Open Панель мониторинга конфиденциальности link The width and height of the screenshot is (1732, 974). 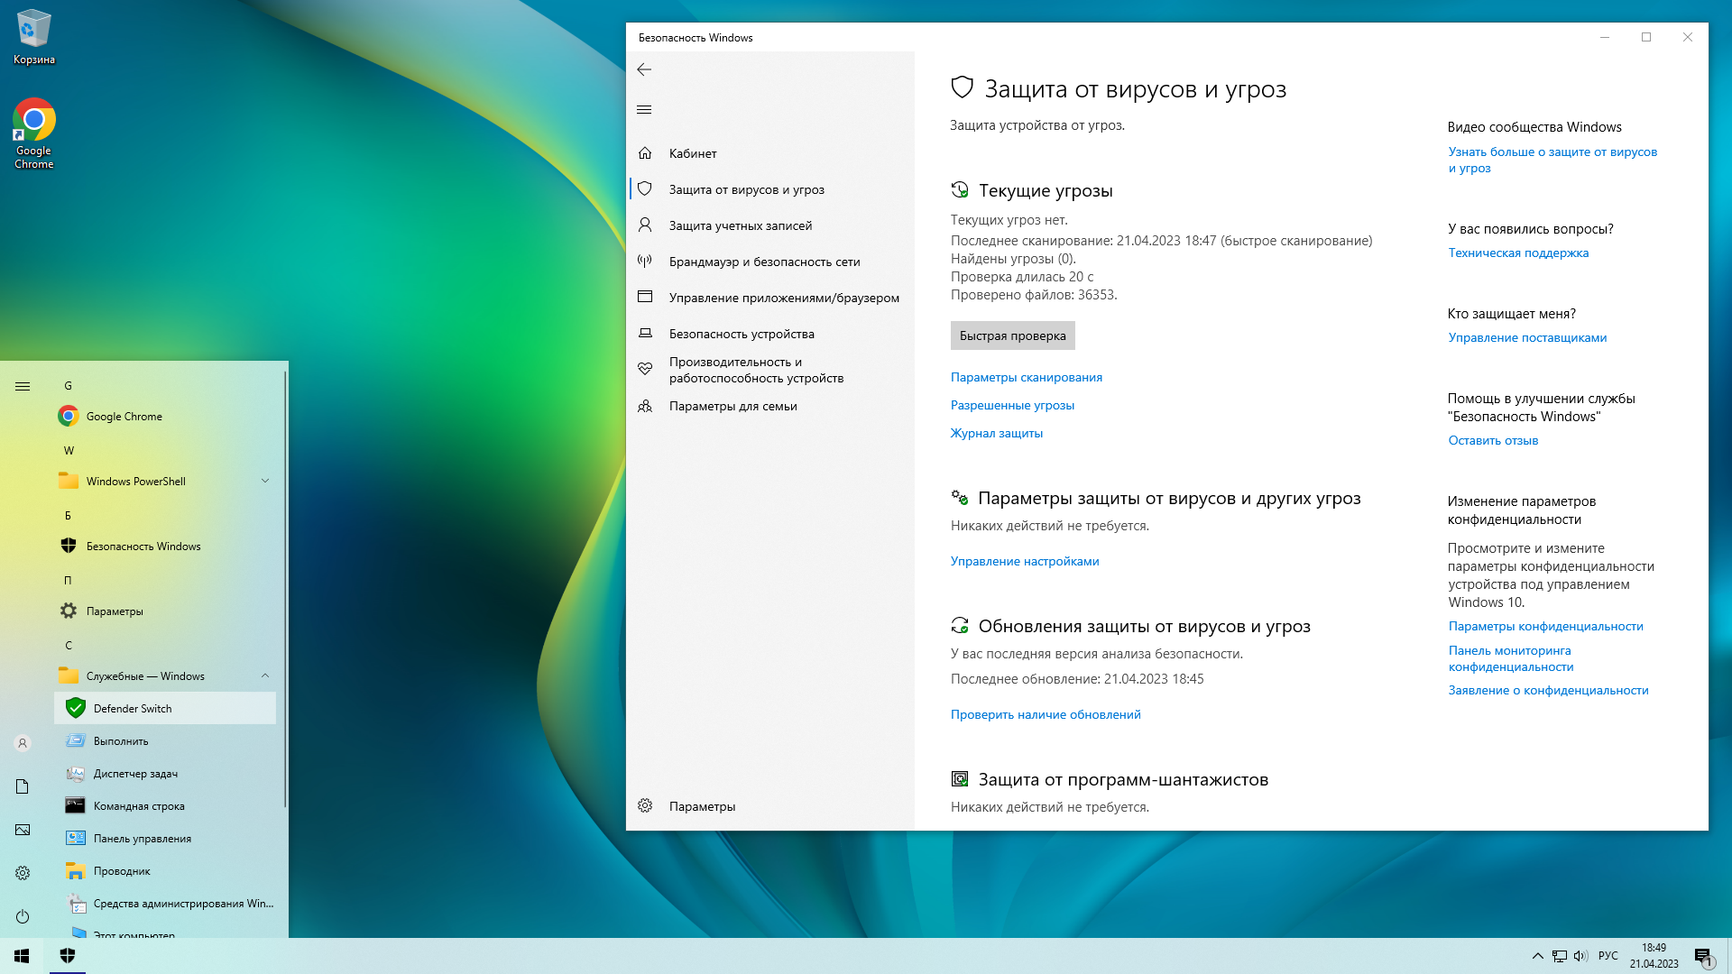1511,658
